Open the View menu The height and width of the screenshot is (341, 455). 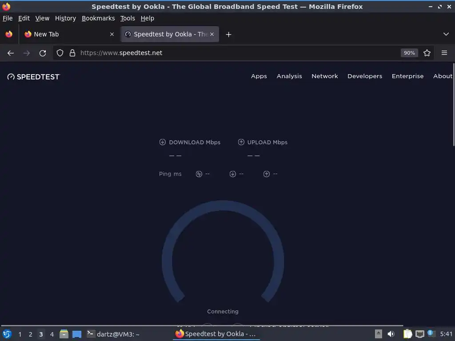coord(42,18)
